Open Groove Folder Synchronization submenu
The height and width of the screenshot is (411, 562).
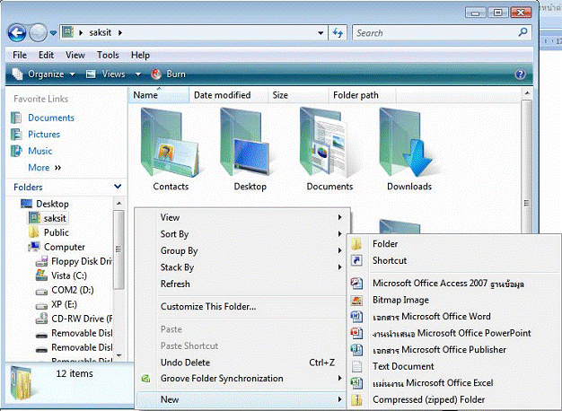coord(241,379)
